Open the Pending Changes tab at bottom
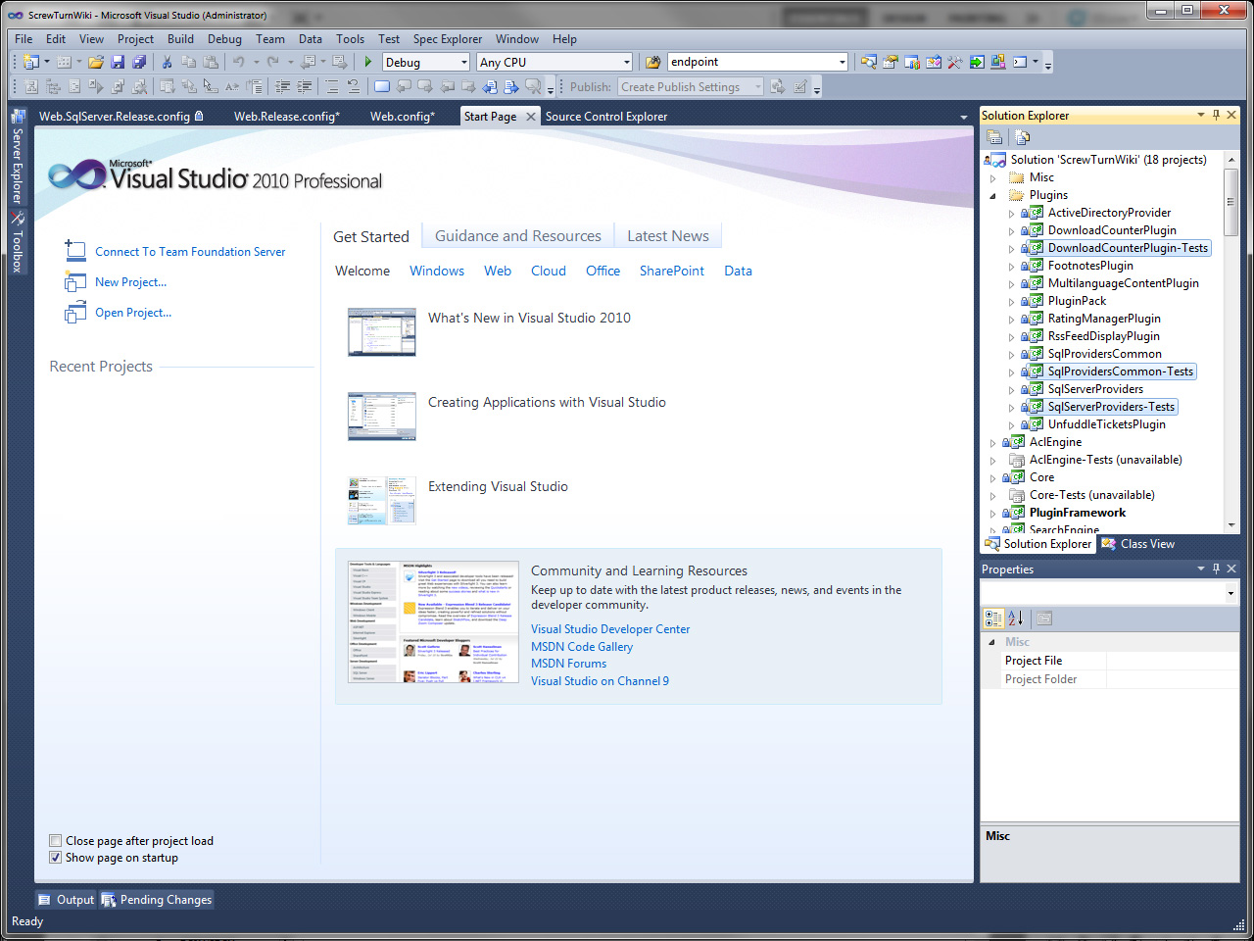1254x941 pixels. pyautogui.click(x=157, y=900)
